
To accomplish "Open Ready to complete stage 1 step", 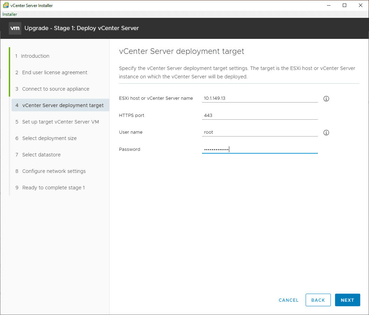I will (x=53, y=188).
